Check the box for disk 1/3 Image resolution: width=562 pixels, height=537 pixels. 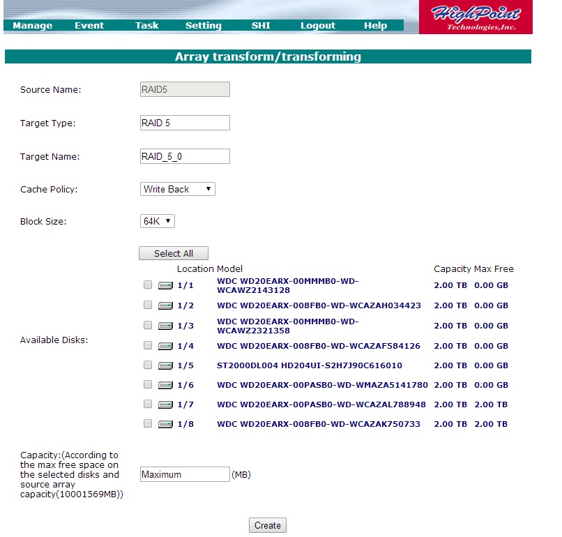(148, 325)
